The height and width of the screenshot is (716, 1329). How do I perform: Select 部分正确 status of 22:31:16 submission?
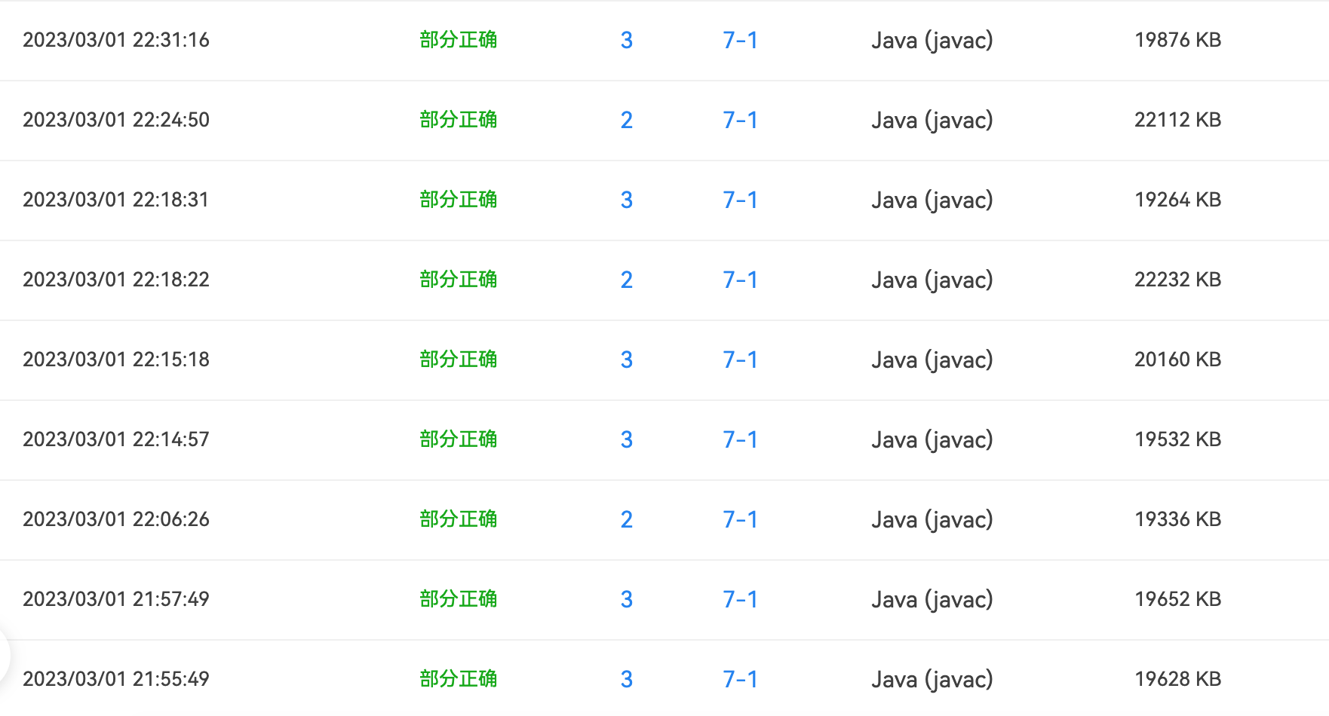point(459,40)
